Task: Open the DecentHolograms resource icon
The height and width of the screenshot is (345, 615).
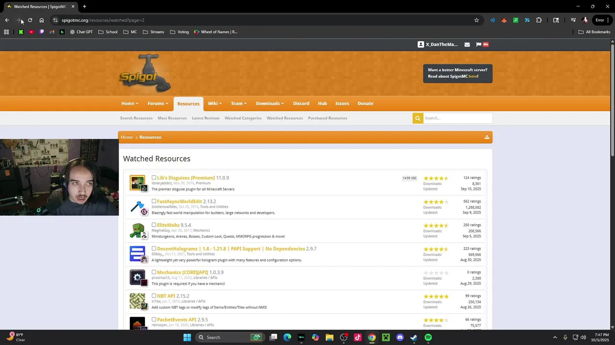Action: tap(137, 254)
